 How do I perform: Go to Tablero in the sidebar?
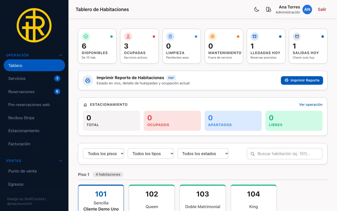(x=34, y=65)
